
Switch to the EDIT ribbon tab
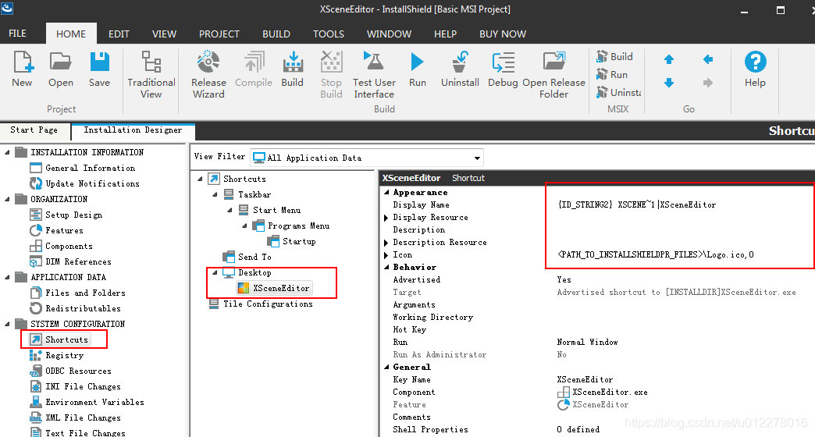pyautogui.click(x=119, y=34)
